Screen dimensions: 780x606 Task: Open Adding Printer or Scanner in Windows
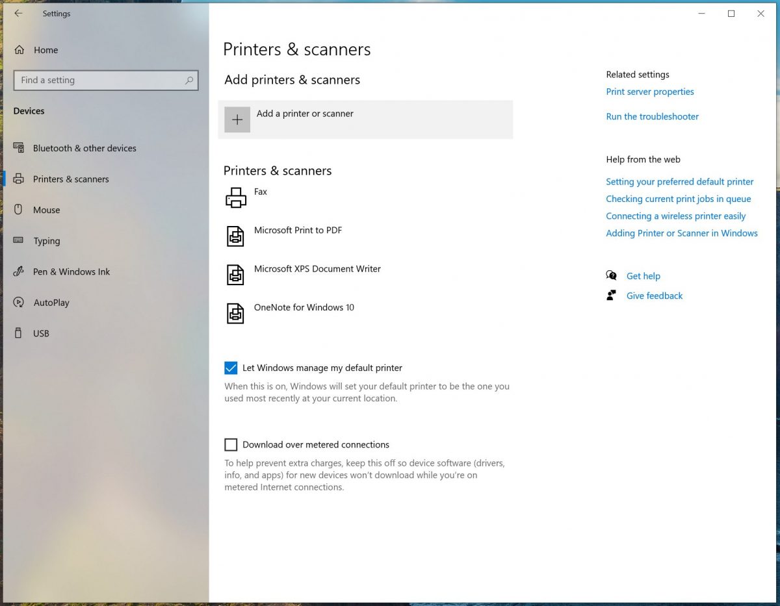(x=682, y=233)
